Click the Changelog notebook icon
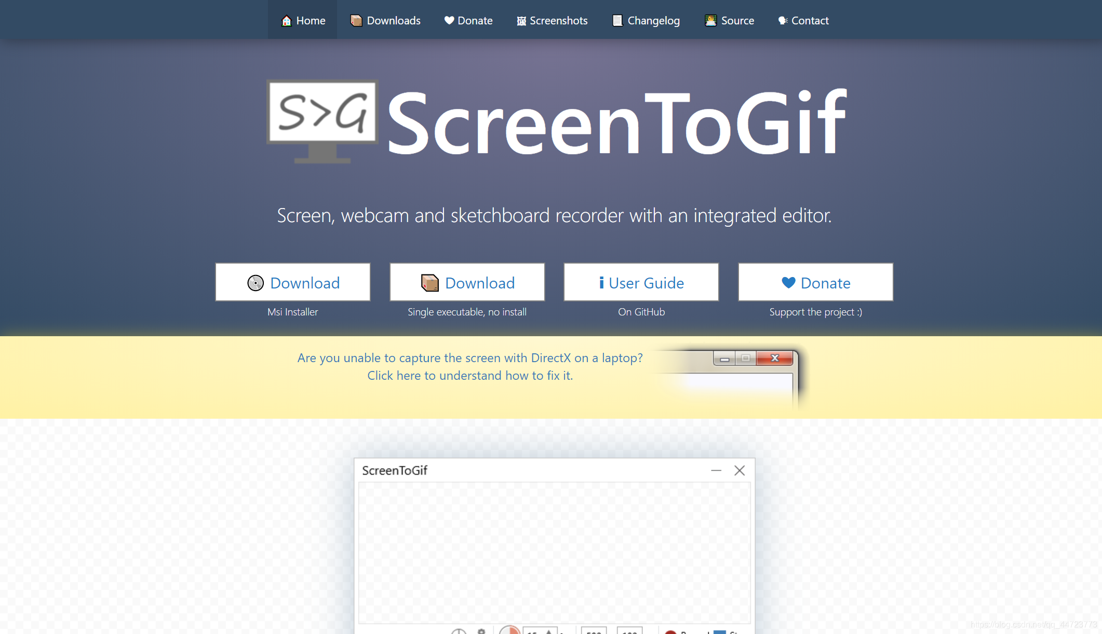The width and height of the screenshot is (1102, 634). 616,20
